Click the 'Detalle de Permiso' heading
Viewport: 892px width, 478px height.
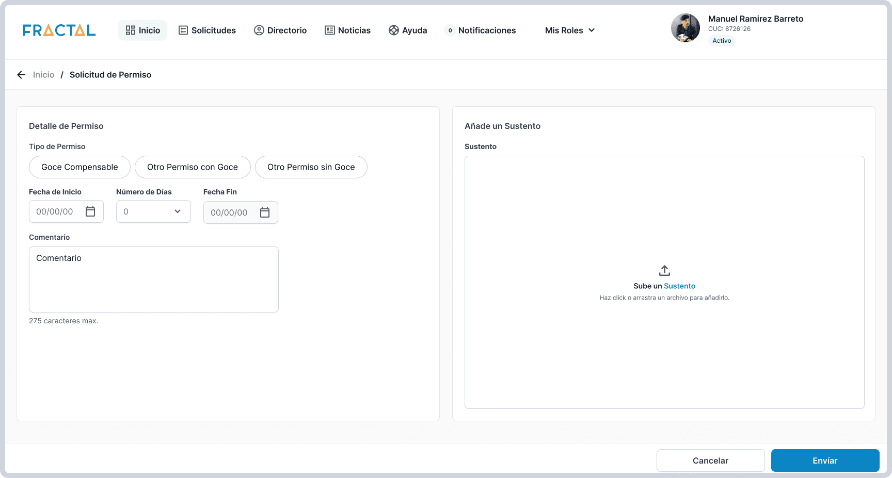point(66,126)
